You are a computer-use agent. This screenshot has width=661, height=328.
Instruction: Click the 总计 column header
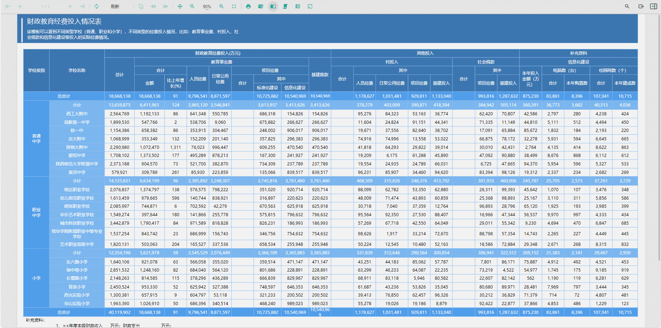119,75
